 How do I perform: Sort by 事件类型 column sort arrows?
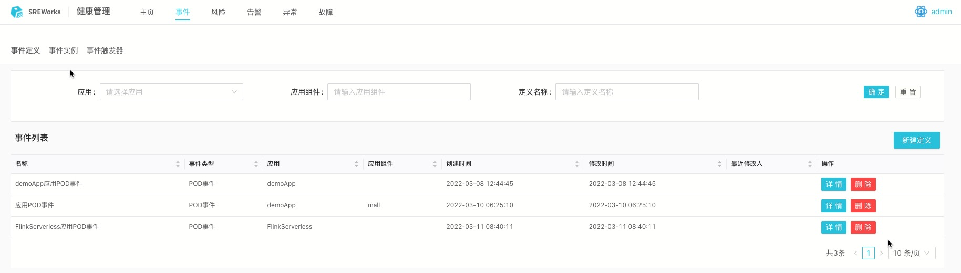click(x=256, y=164)
